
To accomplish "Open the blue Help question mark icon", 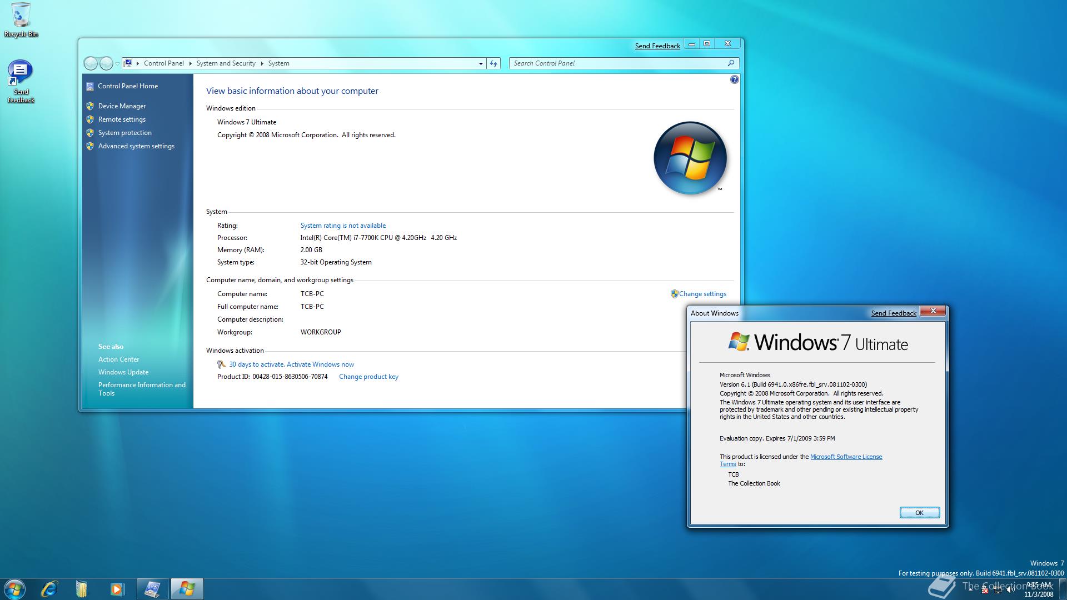I will tap(734, 79).
